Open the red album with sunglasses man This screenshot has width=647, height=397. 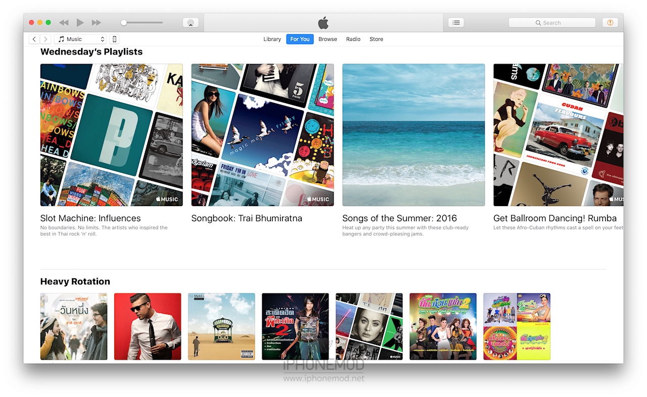(148, 326)
